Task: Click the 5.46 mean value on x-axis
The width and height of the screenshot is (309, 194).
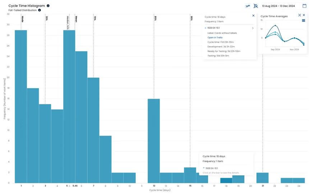Action: click(x=75, y=186)
